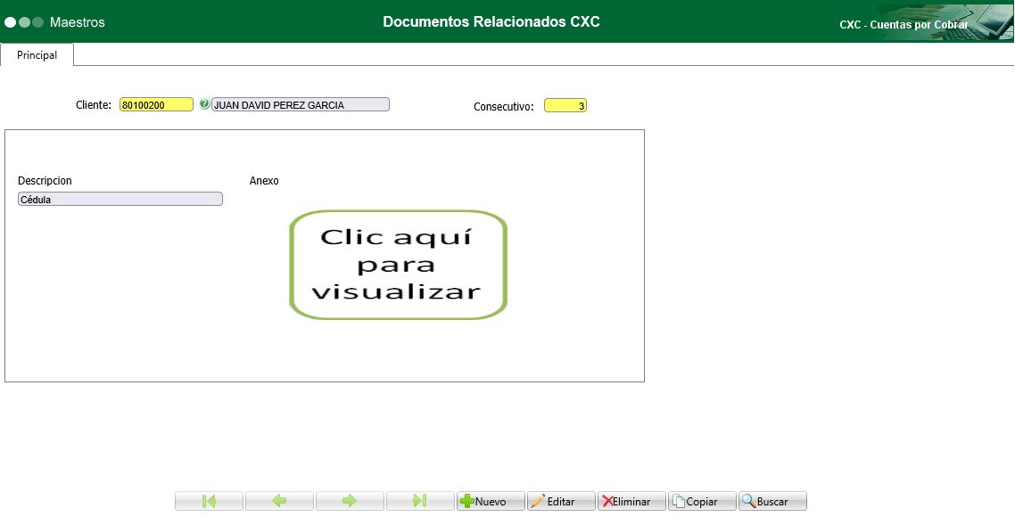Jump to the first record arrow
This screenshot has height=525, width=1015.
pyautogui.click(x=209, y=500)
